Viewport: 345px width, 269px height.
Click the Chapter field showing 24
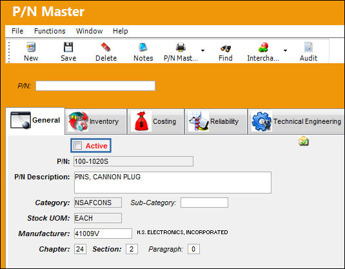80,249
